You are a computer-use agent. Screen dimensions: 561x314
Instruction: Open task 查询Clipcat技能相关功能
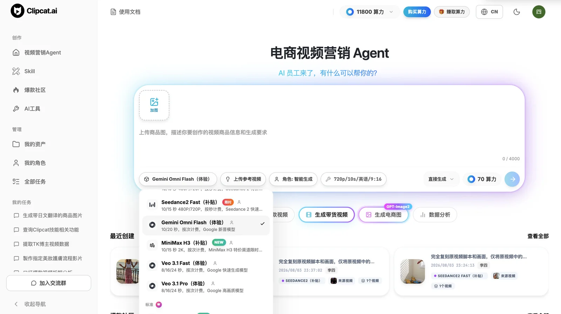tap(49, 230)
